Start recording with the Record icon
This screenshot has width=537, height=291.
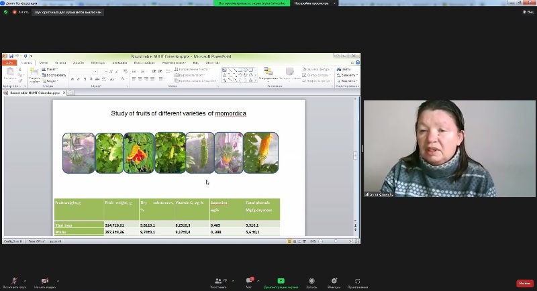[x=311, y=281]
